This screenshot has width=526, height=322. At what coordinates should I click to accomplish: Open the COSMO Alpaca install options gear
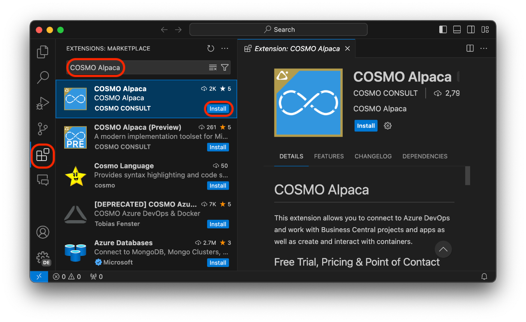(x=387, y=126)
